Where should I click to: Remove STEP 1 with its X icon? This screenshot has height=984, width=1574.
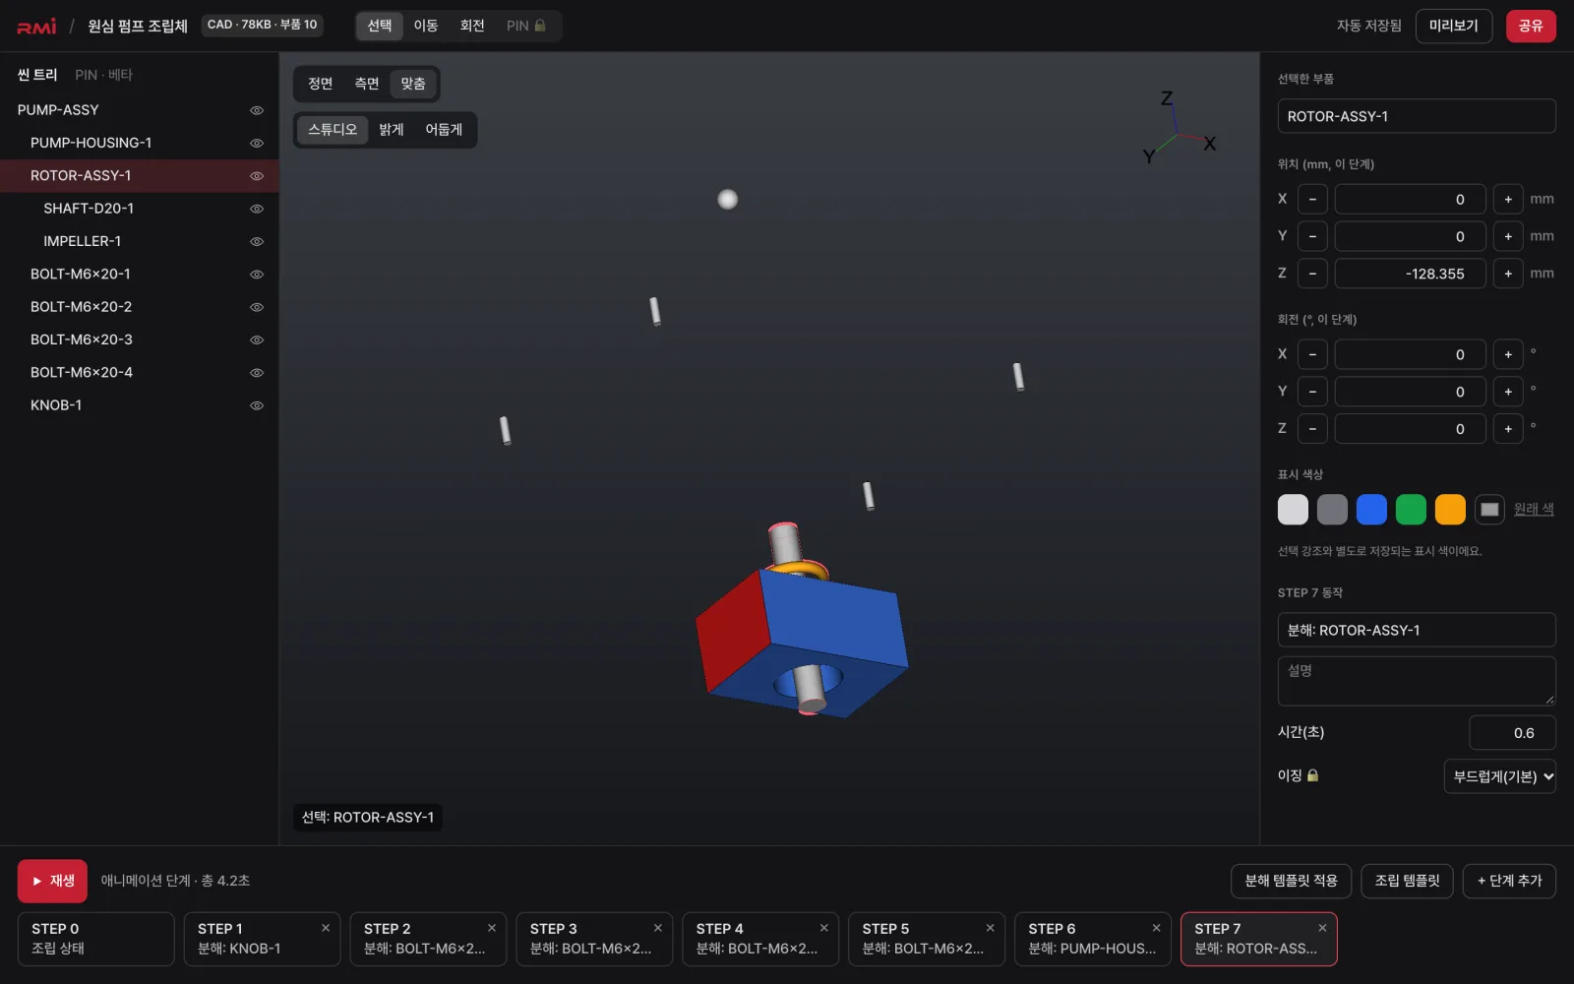[326, 928]
